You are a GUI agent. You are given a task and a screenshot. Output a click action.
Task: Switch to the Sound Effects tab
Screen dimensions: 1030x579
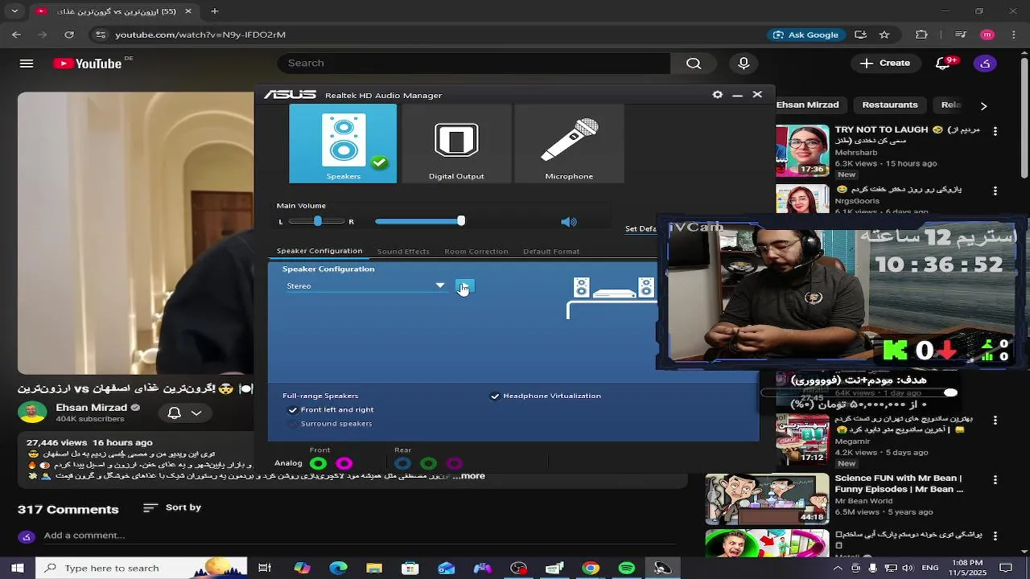(403, 251)
